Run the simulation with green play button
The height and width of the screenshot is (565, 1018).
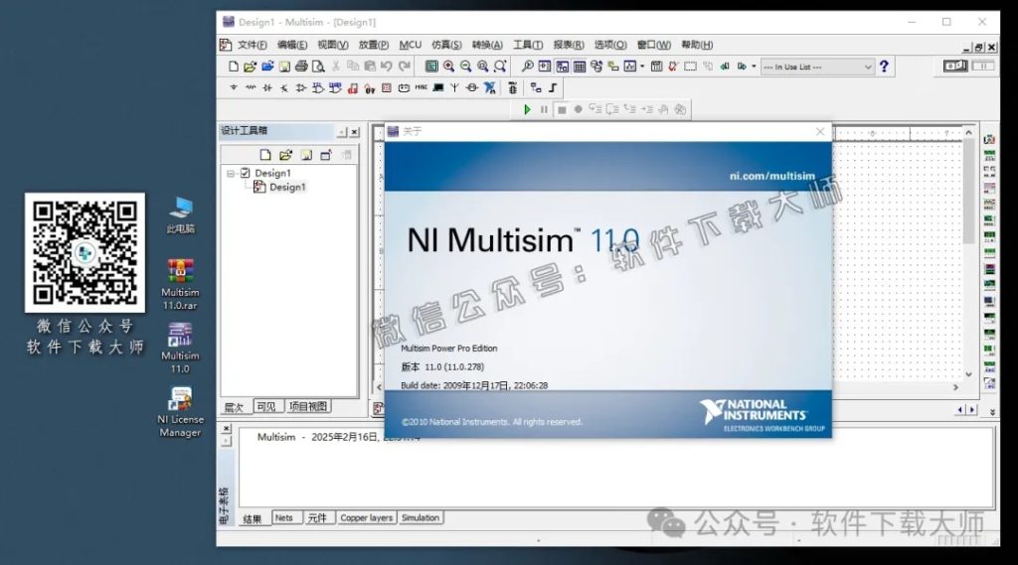click(527, 109)
